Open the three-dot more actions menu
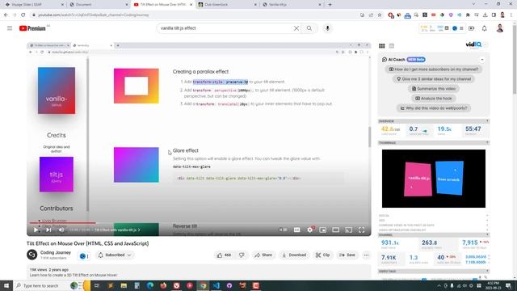 click(x=366, y=255)
